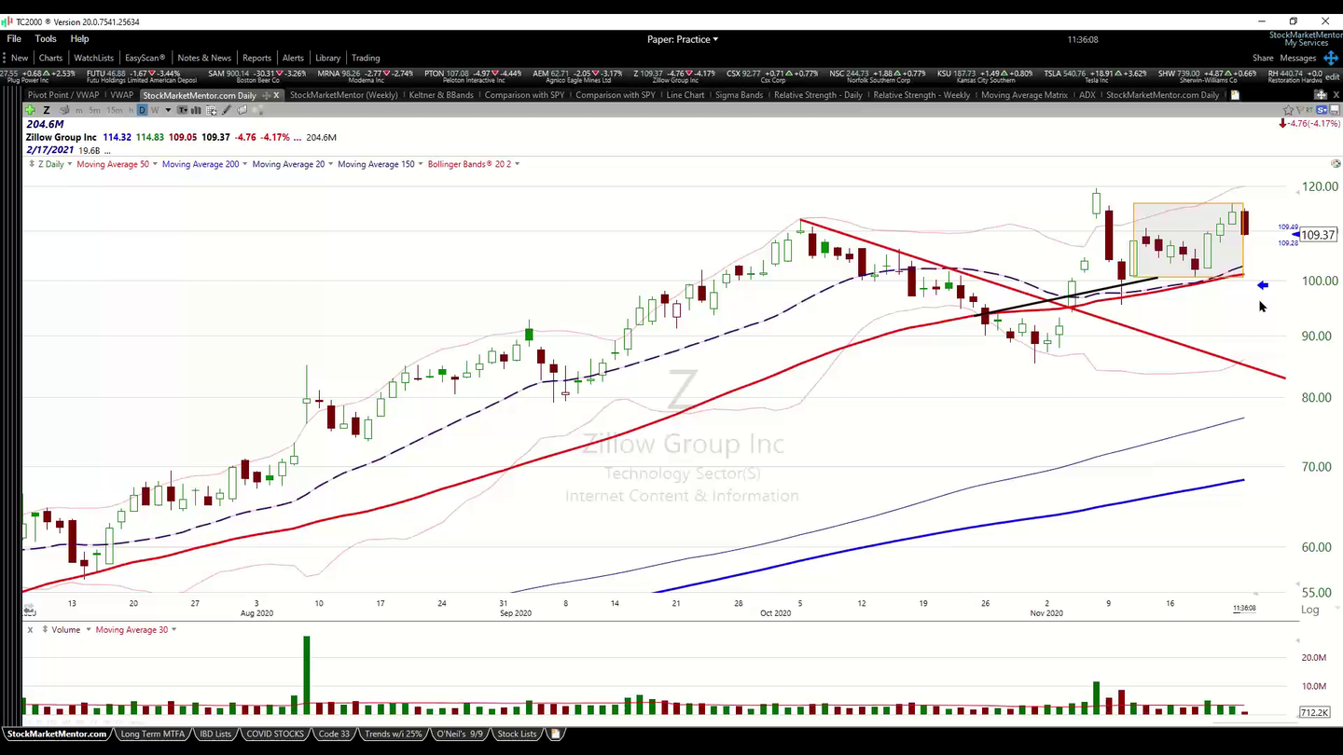Click the blue S dropdown icon
The width and height of the screenshot is (1343, 755).
[1321, 110]
